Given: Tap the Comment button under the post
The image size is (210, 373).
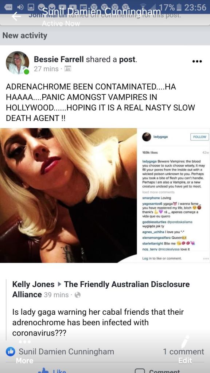Looking at the screenshot, I should pyautogui.click(x=157, y=370).
